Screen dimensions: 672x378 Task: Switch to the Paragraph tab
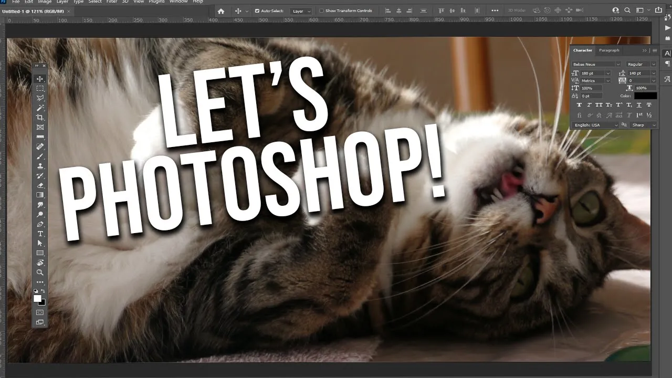(x=609, y=50)
